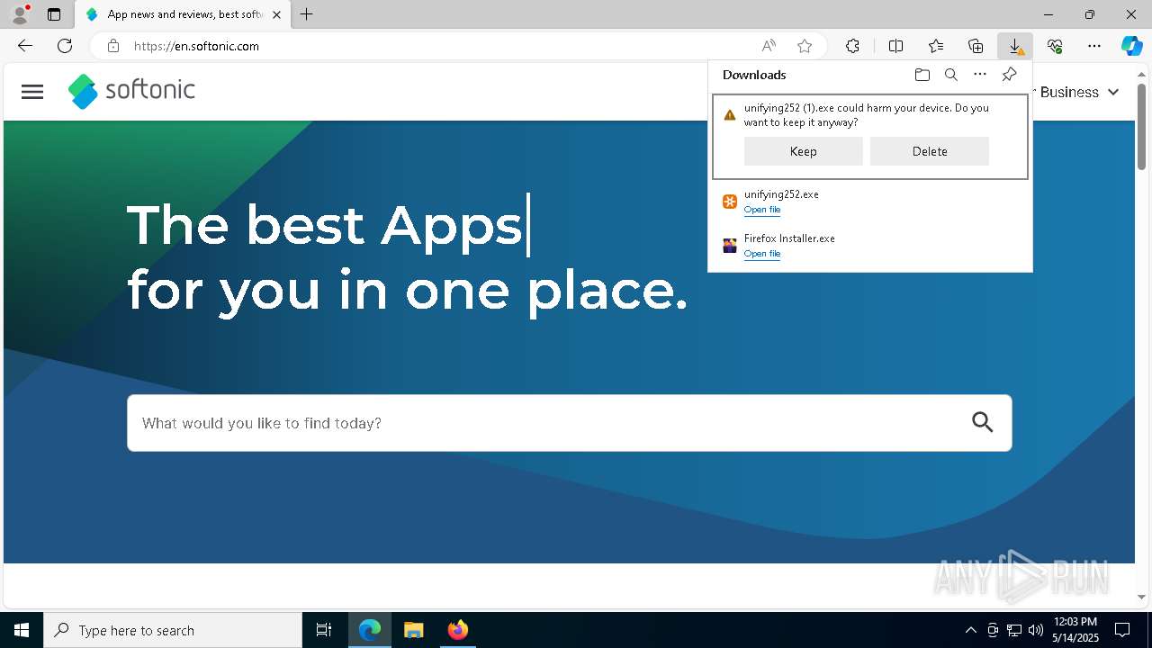Open the Edge profile icon
The width and height of the screenshot is (1152, 648).
[20, 14]
